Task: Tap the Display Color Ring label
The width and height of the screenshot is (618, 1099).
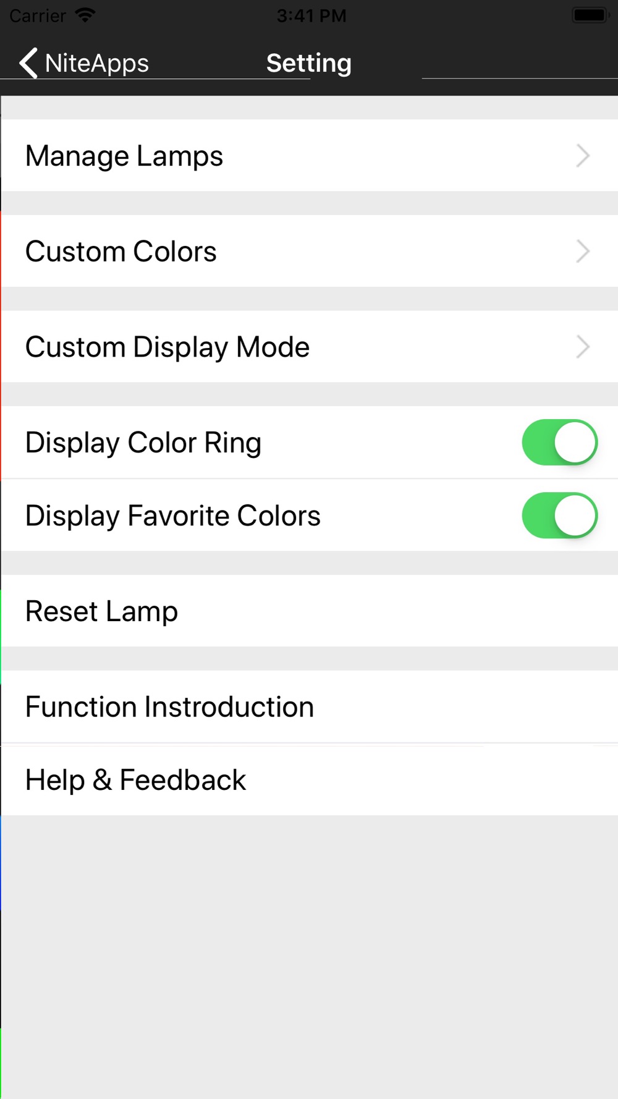Action: [x=143, y=443]
